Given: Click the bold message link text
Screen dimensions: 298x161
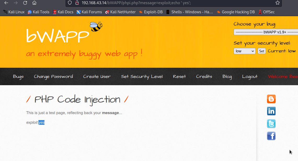Looking at the screenshot, I should coord(110,113).
